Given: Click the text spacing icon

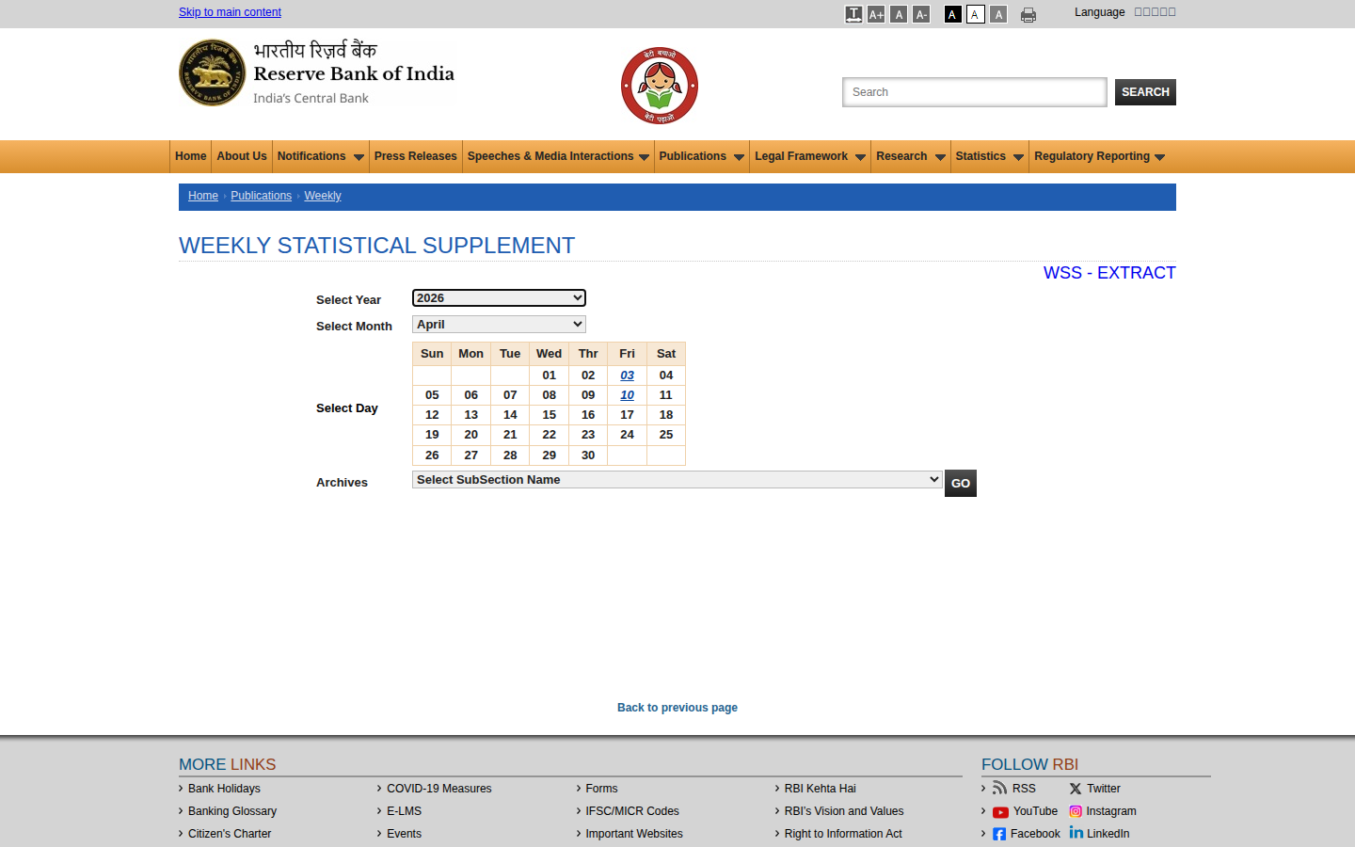Looking at the screenshot, I should coord(853,14).
